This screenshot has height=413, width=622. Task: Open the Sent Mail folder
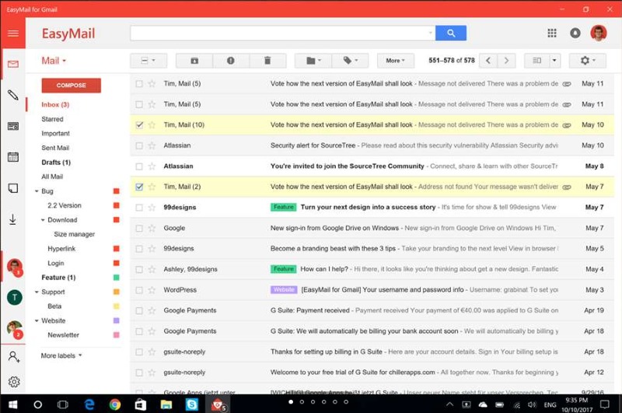55,148
